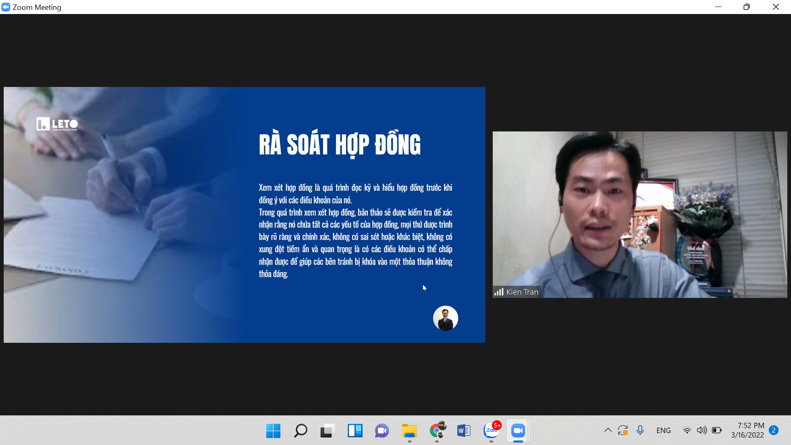The image size is (791, 445).
Task: Click the paragraph starting 'Xem xét hợp đồng'
Action: coord(356,194)
